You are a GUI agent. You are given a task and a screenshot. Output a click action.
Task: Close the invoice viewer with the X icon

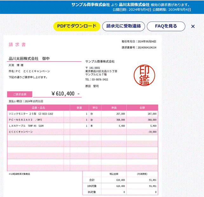point(193,26)
